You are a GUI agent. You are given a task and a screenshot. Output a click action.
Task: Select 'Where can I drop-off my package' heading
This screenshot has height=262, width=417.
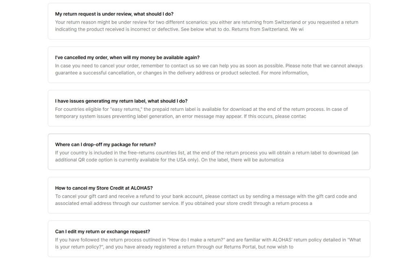pos(105,145)
